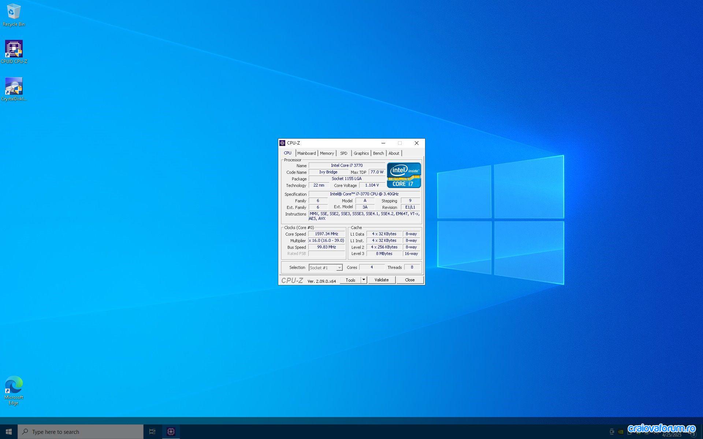The height and width of the screenshot is (439, 703).
Task: Click the Ext. Model value 3A
Action: [365, 207]
